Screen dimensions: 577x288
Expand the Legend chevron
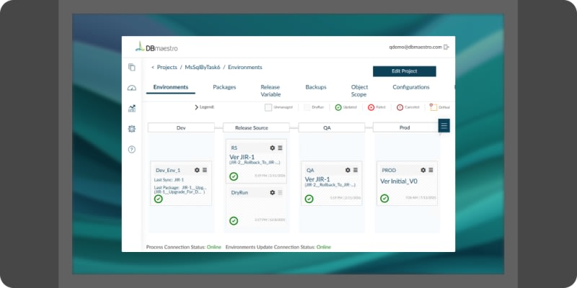[196, 107]
